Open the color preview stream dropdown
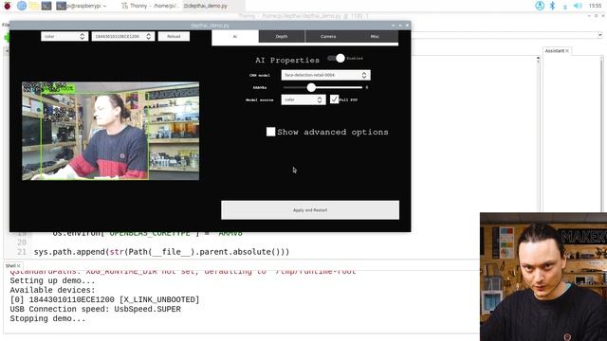 pyautogui.click(x=64, y=36)
